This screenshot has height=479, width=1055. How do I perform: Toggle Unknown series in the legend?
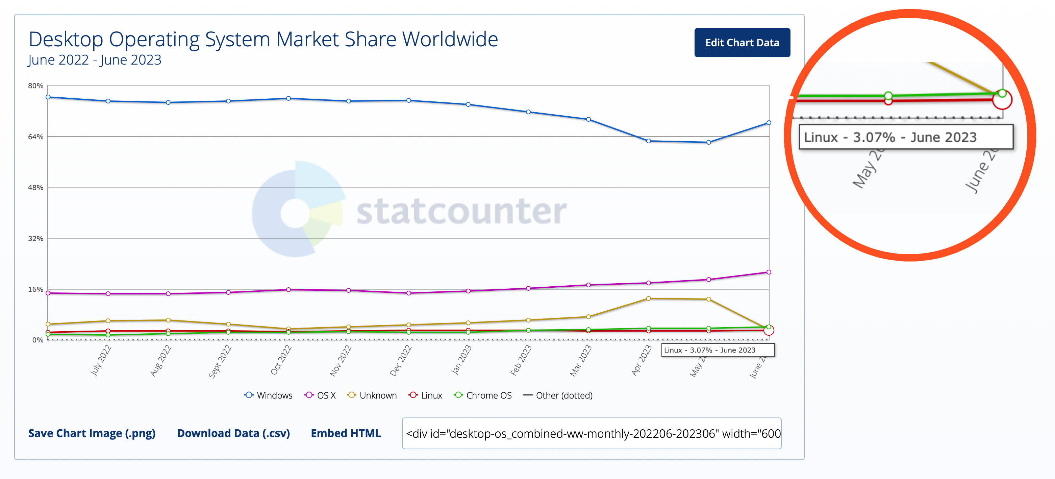point(372,396)
